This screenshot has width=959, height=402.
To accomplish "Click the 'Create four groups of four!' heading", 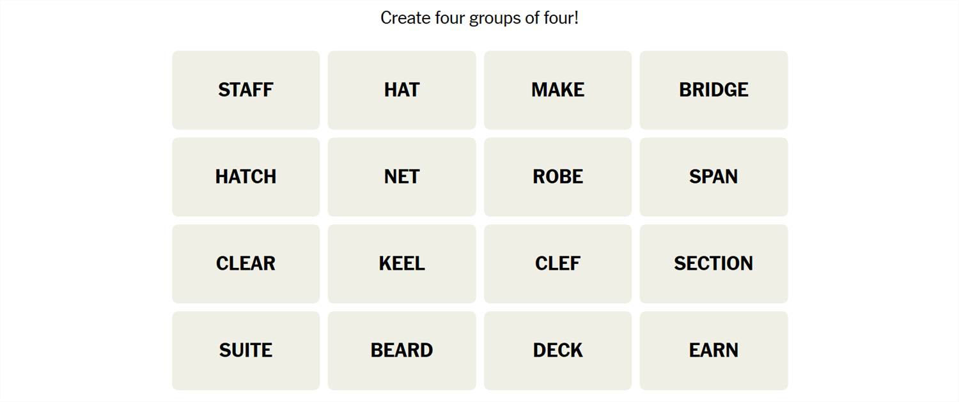I will 479,18.
